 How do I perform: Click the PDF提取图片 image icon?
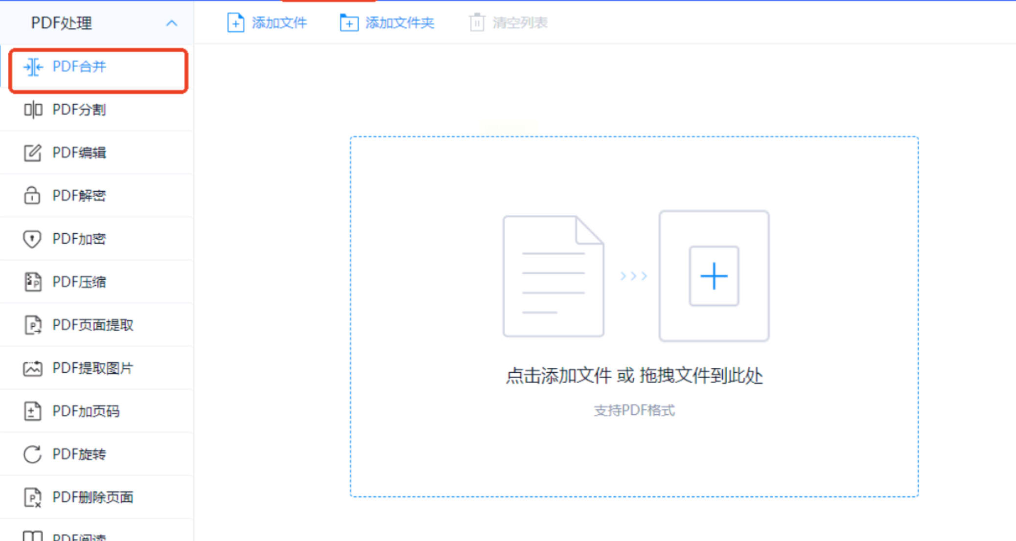click(32, 368)
